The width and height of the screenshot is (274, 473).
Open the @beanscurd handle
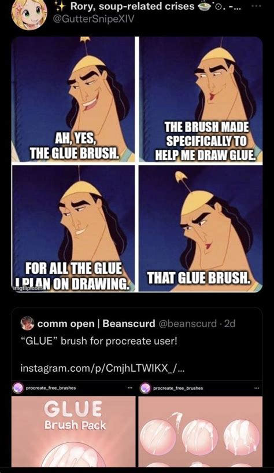coord(187,324)
